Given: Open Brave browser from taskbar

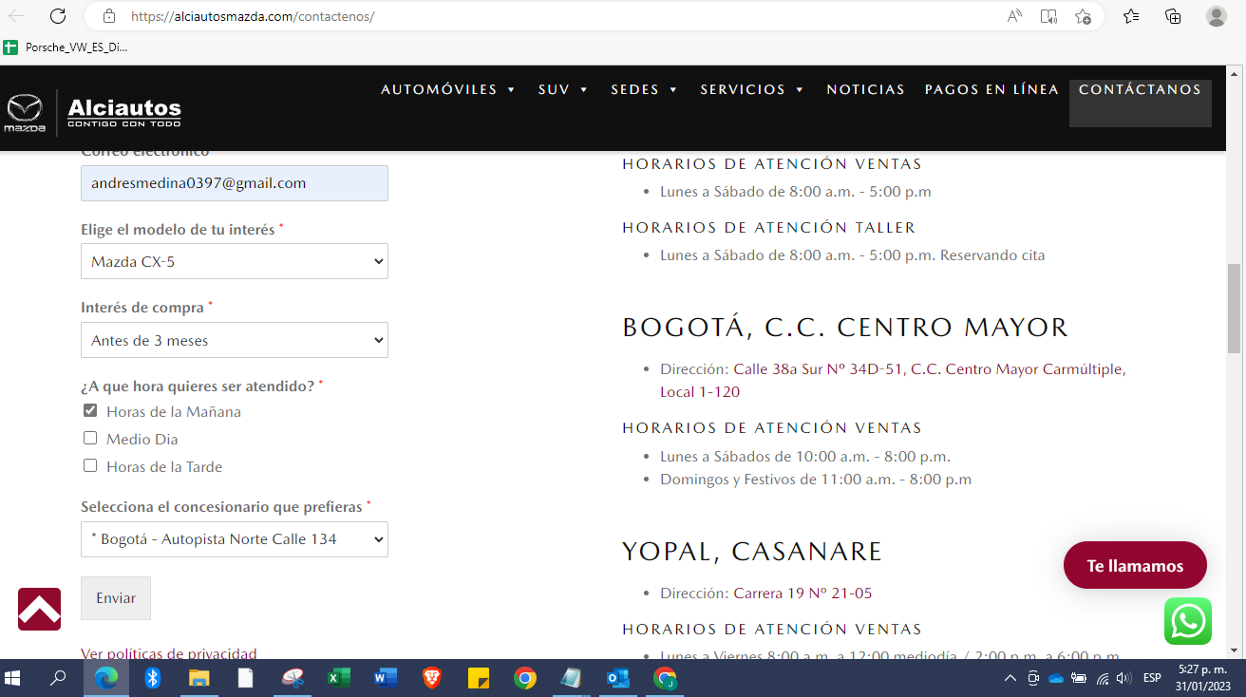Looking at the screenshot, I should [432, 678].
